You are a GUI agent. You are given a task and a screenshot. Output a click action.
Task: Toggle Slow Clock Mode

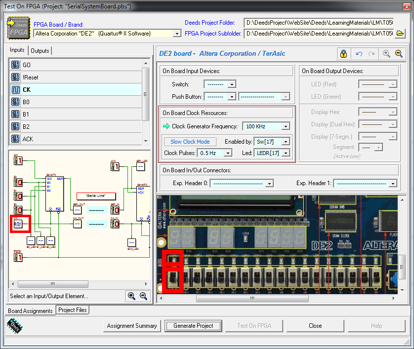190,142
